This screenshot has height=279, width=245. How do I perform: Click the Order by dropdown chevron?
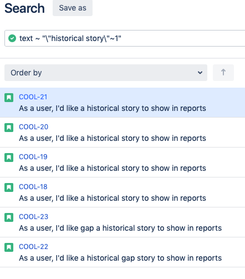pos(200,73)
